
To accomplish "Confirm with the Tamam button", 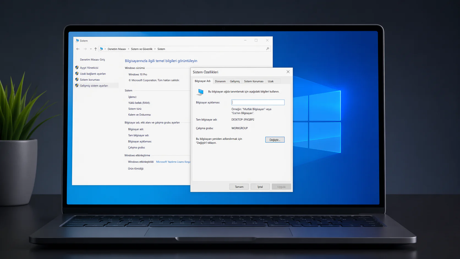I will (239, 186).
